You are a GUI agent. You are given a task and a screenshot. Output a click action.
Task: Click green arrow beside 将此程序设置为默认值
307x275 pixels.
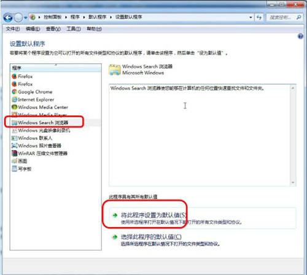pos(115,215)
